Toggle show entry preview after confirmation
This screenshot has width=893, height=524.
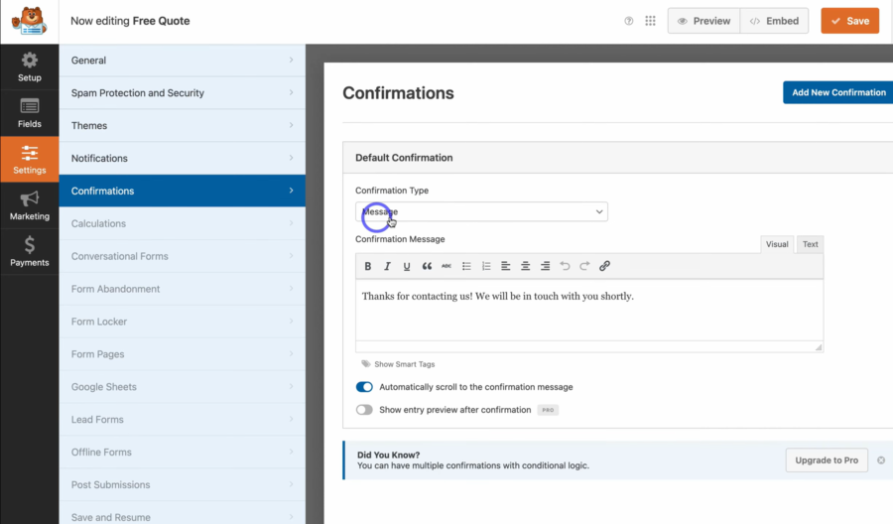tap(364, 410)
